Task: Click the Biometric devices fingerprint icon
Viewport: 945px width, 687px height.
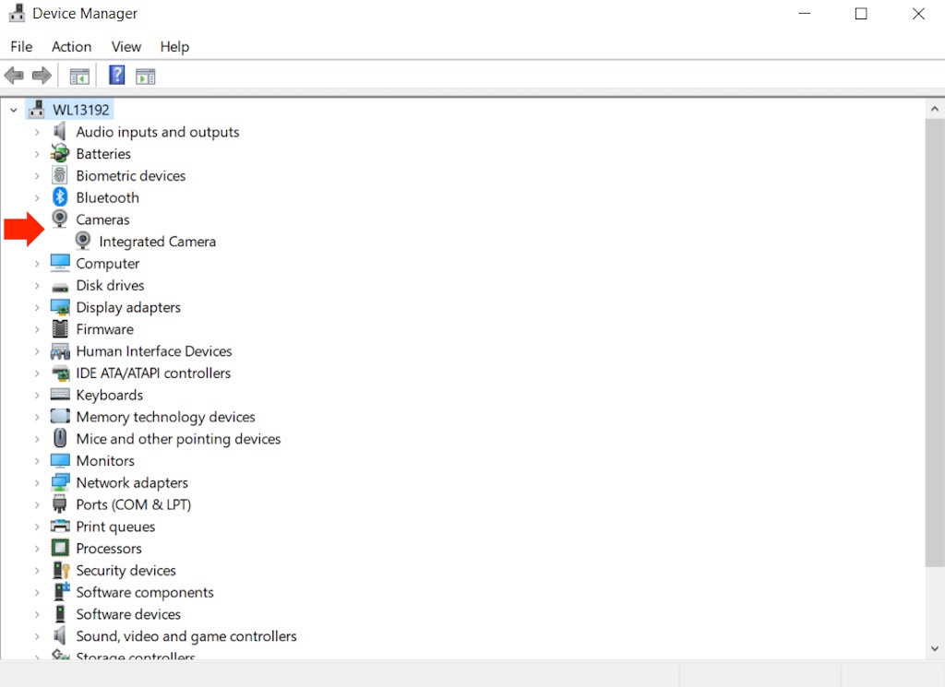Action: click(x=60, y=175)
